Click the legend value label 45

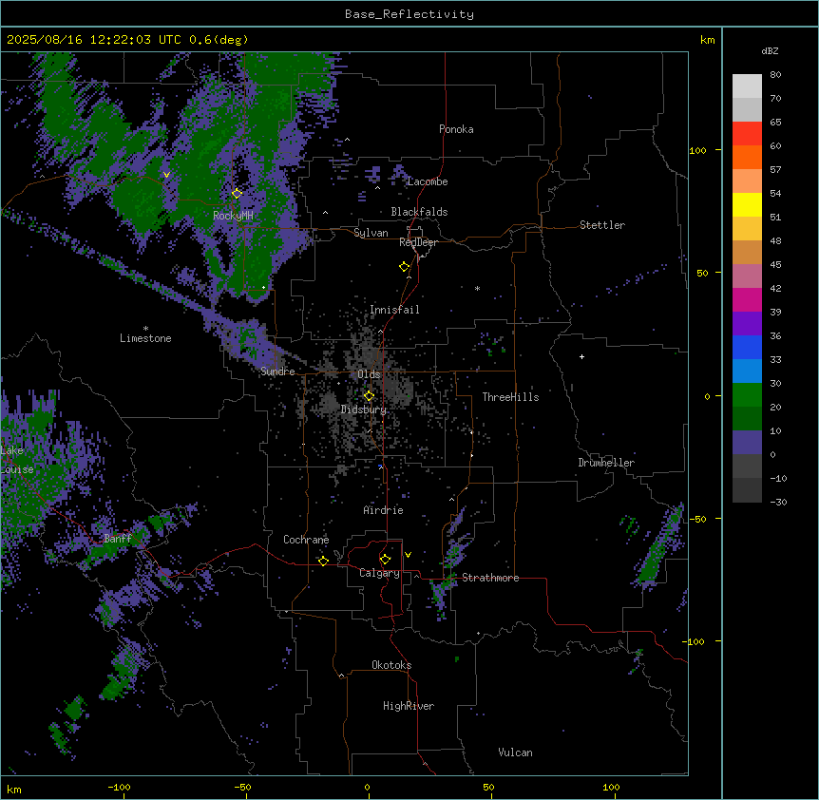point(775,265)
